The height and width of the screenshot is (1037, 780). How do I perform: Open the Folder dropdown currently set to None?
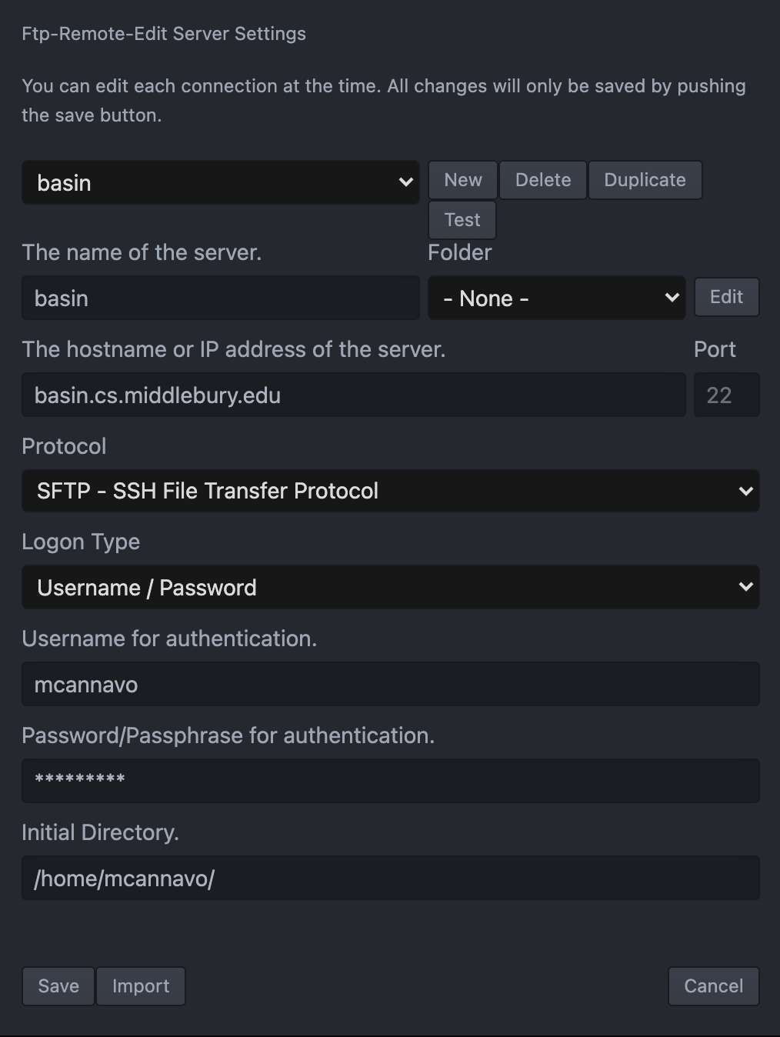556,298
